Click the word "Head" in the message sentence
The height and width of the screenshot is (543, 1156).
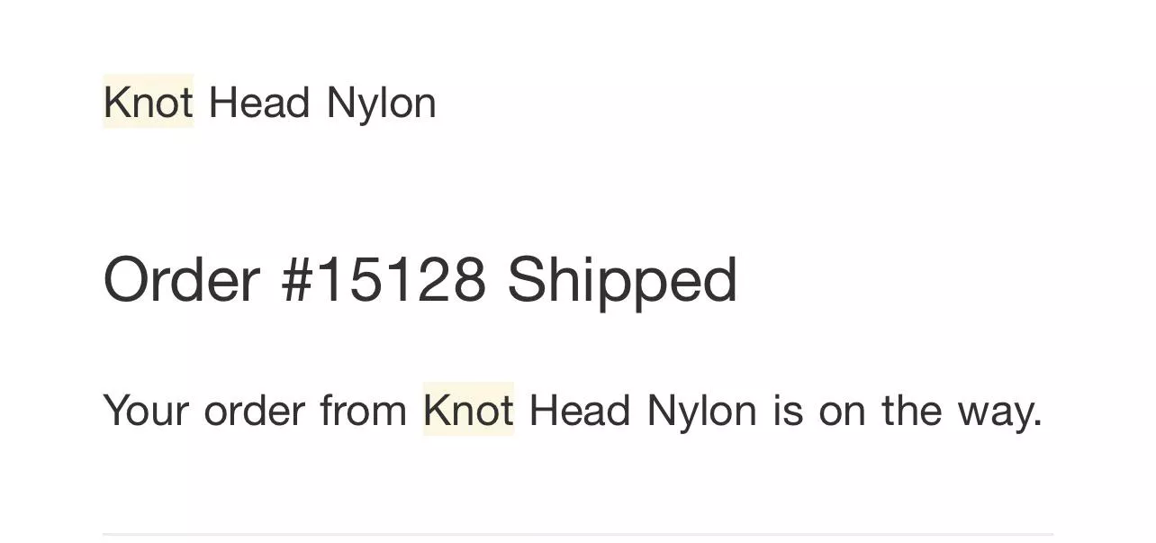[580, 411]
